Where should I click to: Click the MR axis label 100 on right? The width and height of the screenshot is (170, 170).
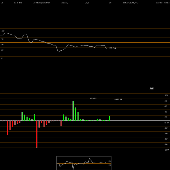[x=166, y=96]
